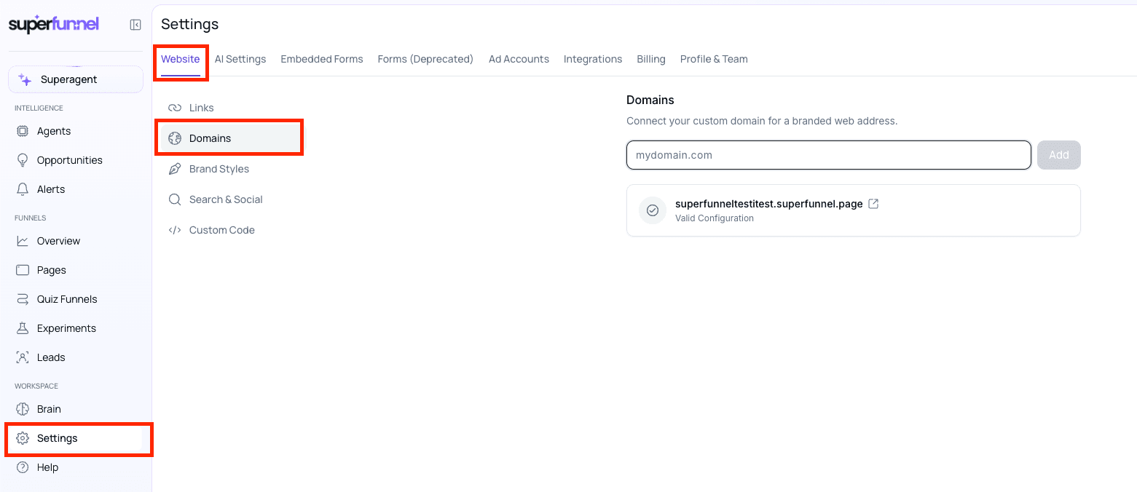Open the funnels Overview page
The width and height of the screenshot is (1137, 492).
coord(76,241)
